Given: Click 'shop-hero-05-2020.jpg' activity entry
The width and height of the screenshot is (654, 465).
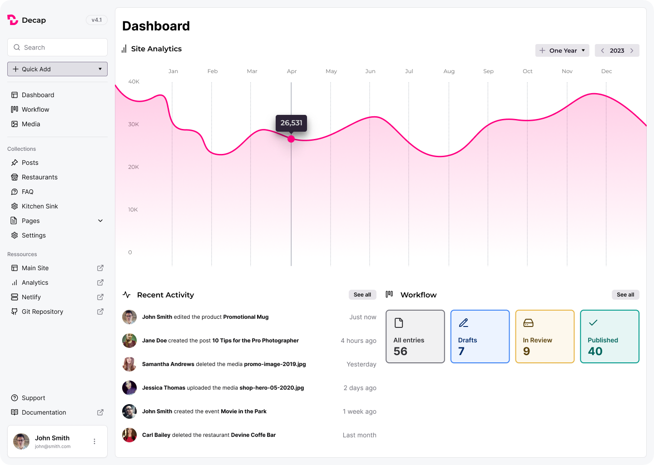Looking at the screenshot, I should (272, 388).
